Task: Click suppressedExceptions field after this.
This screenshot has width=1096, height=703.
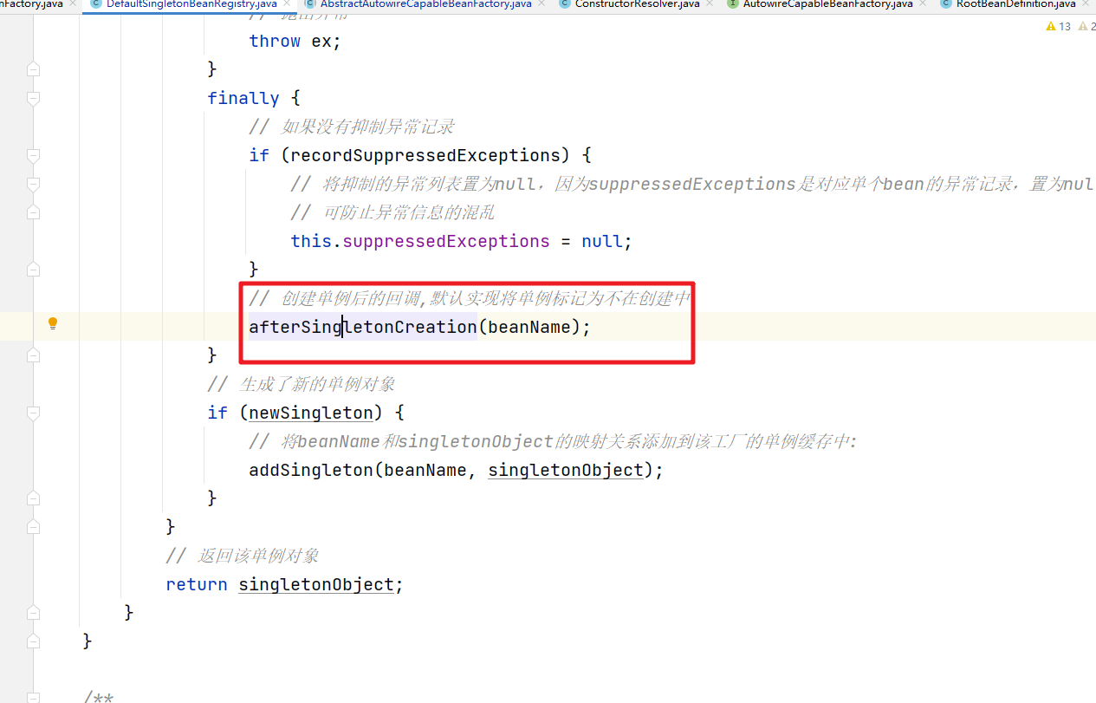Action: click(x=445, y=241)
